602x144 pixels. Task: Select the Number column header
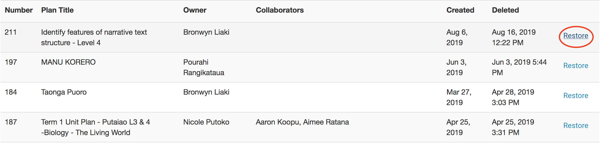coord(19,10)
